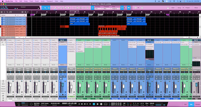The image size is (201, 107).
Task: Open macOS Spotlight search icon
Action: [x=178, y=1]
